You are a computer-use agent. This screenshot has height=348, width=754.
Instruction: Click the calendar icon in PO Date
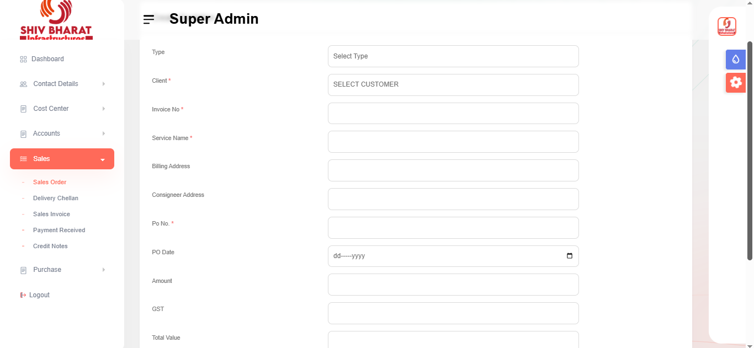pos(570,256)
